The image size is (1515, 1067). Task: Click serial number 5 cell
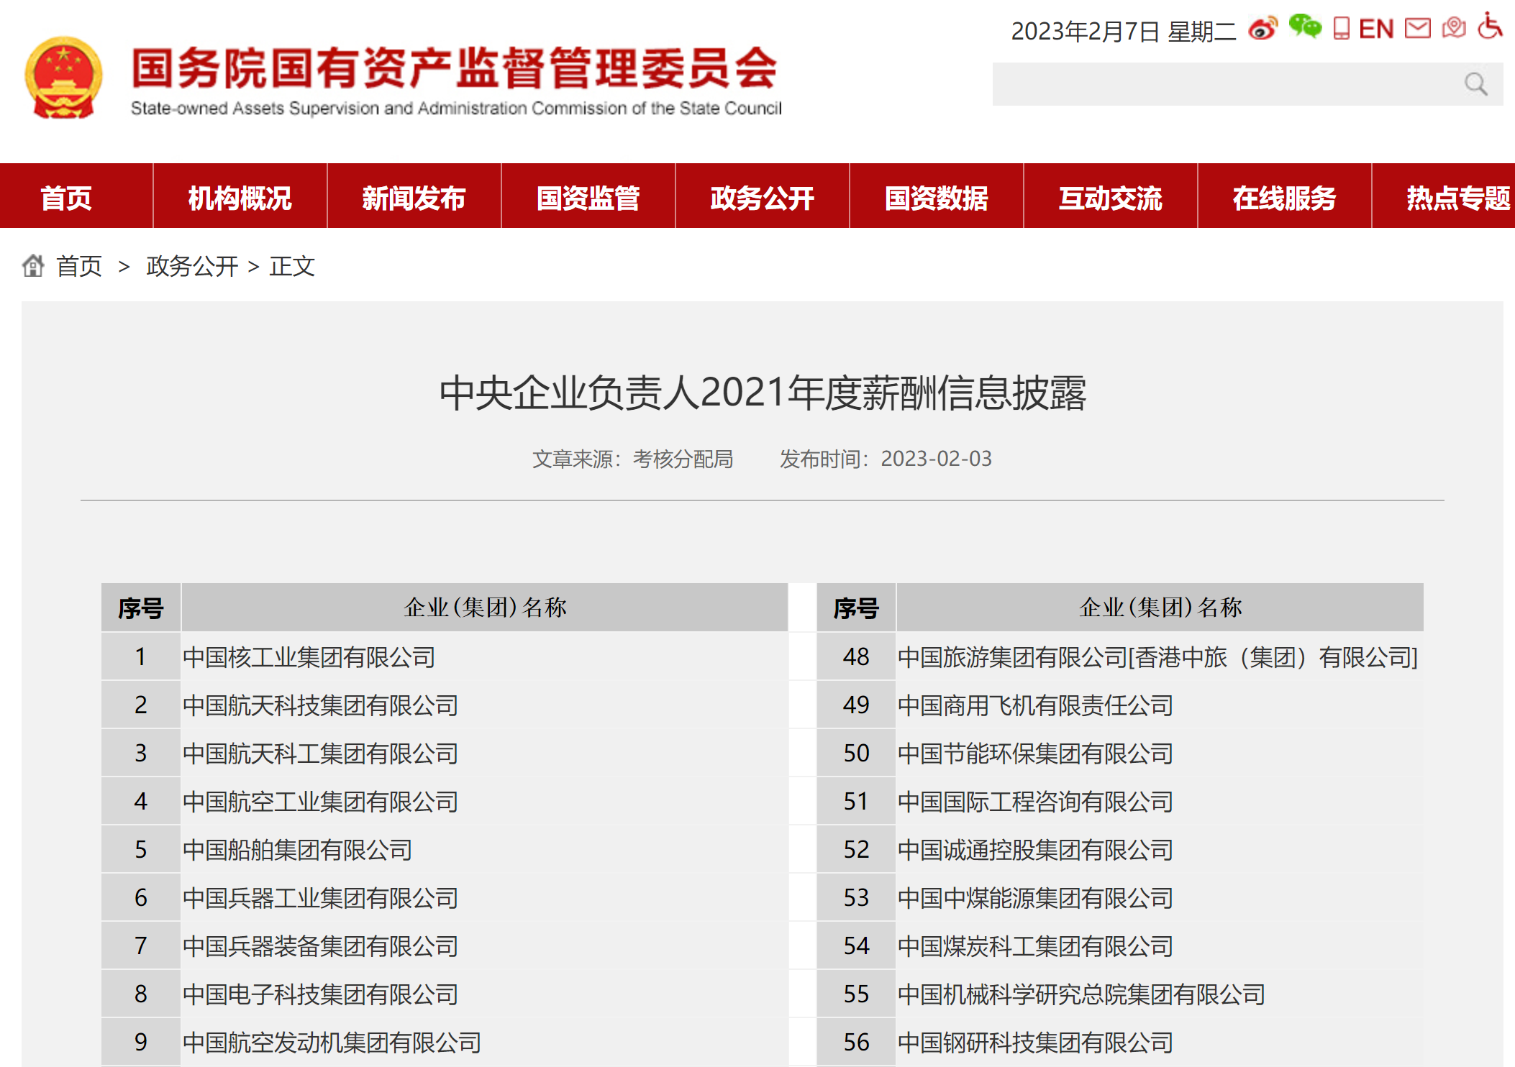pos(141,849)
